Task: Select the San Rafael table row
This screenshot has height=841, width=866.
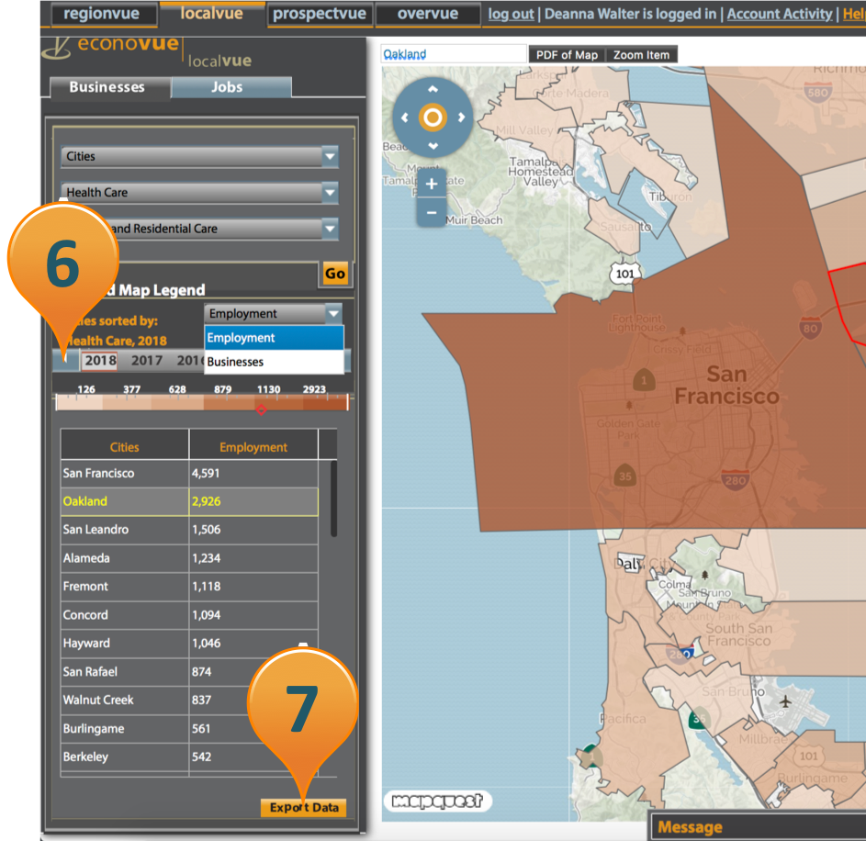Action: [189, 672]
